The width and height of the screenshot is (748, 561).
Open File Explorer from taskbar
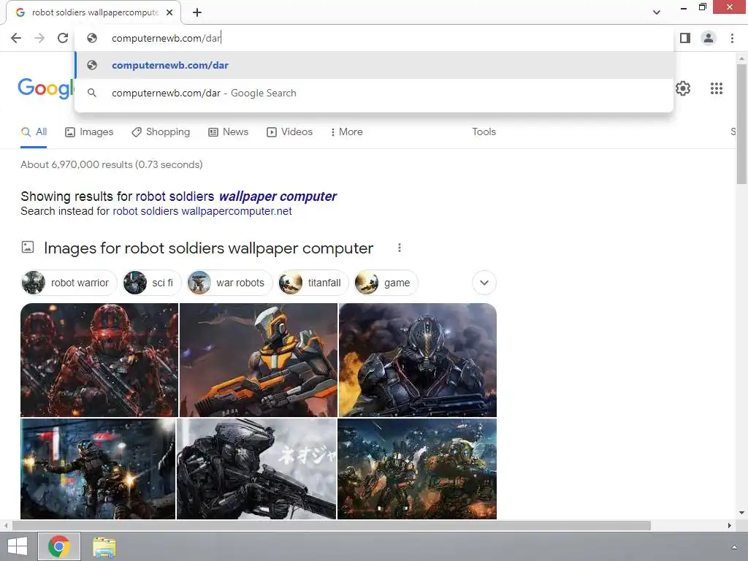click(x=104, y=547)
